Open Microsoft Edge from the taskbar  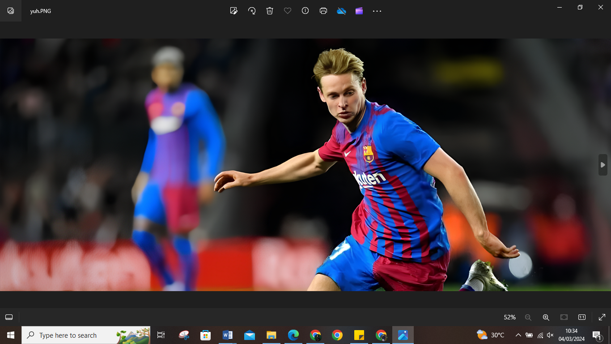click(293, 335)
